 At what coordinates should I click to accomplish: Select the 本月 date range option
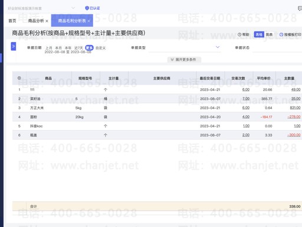58,48
